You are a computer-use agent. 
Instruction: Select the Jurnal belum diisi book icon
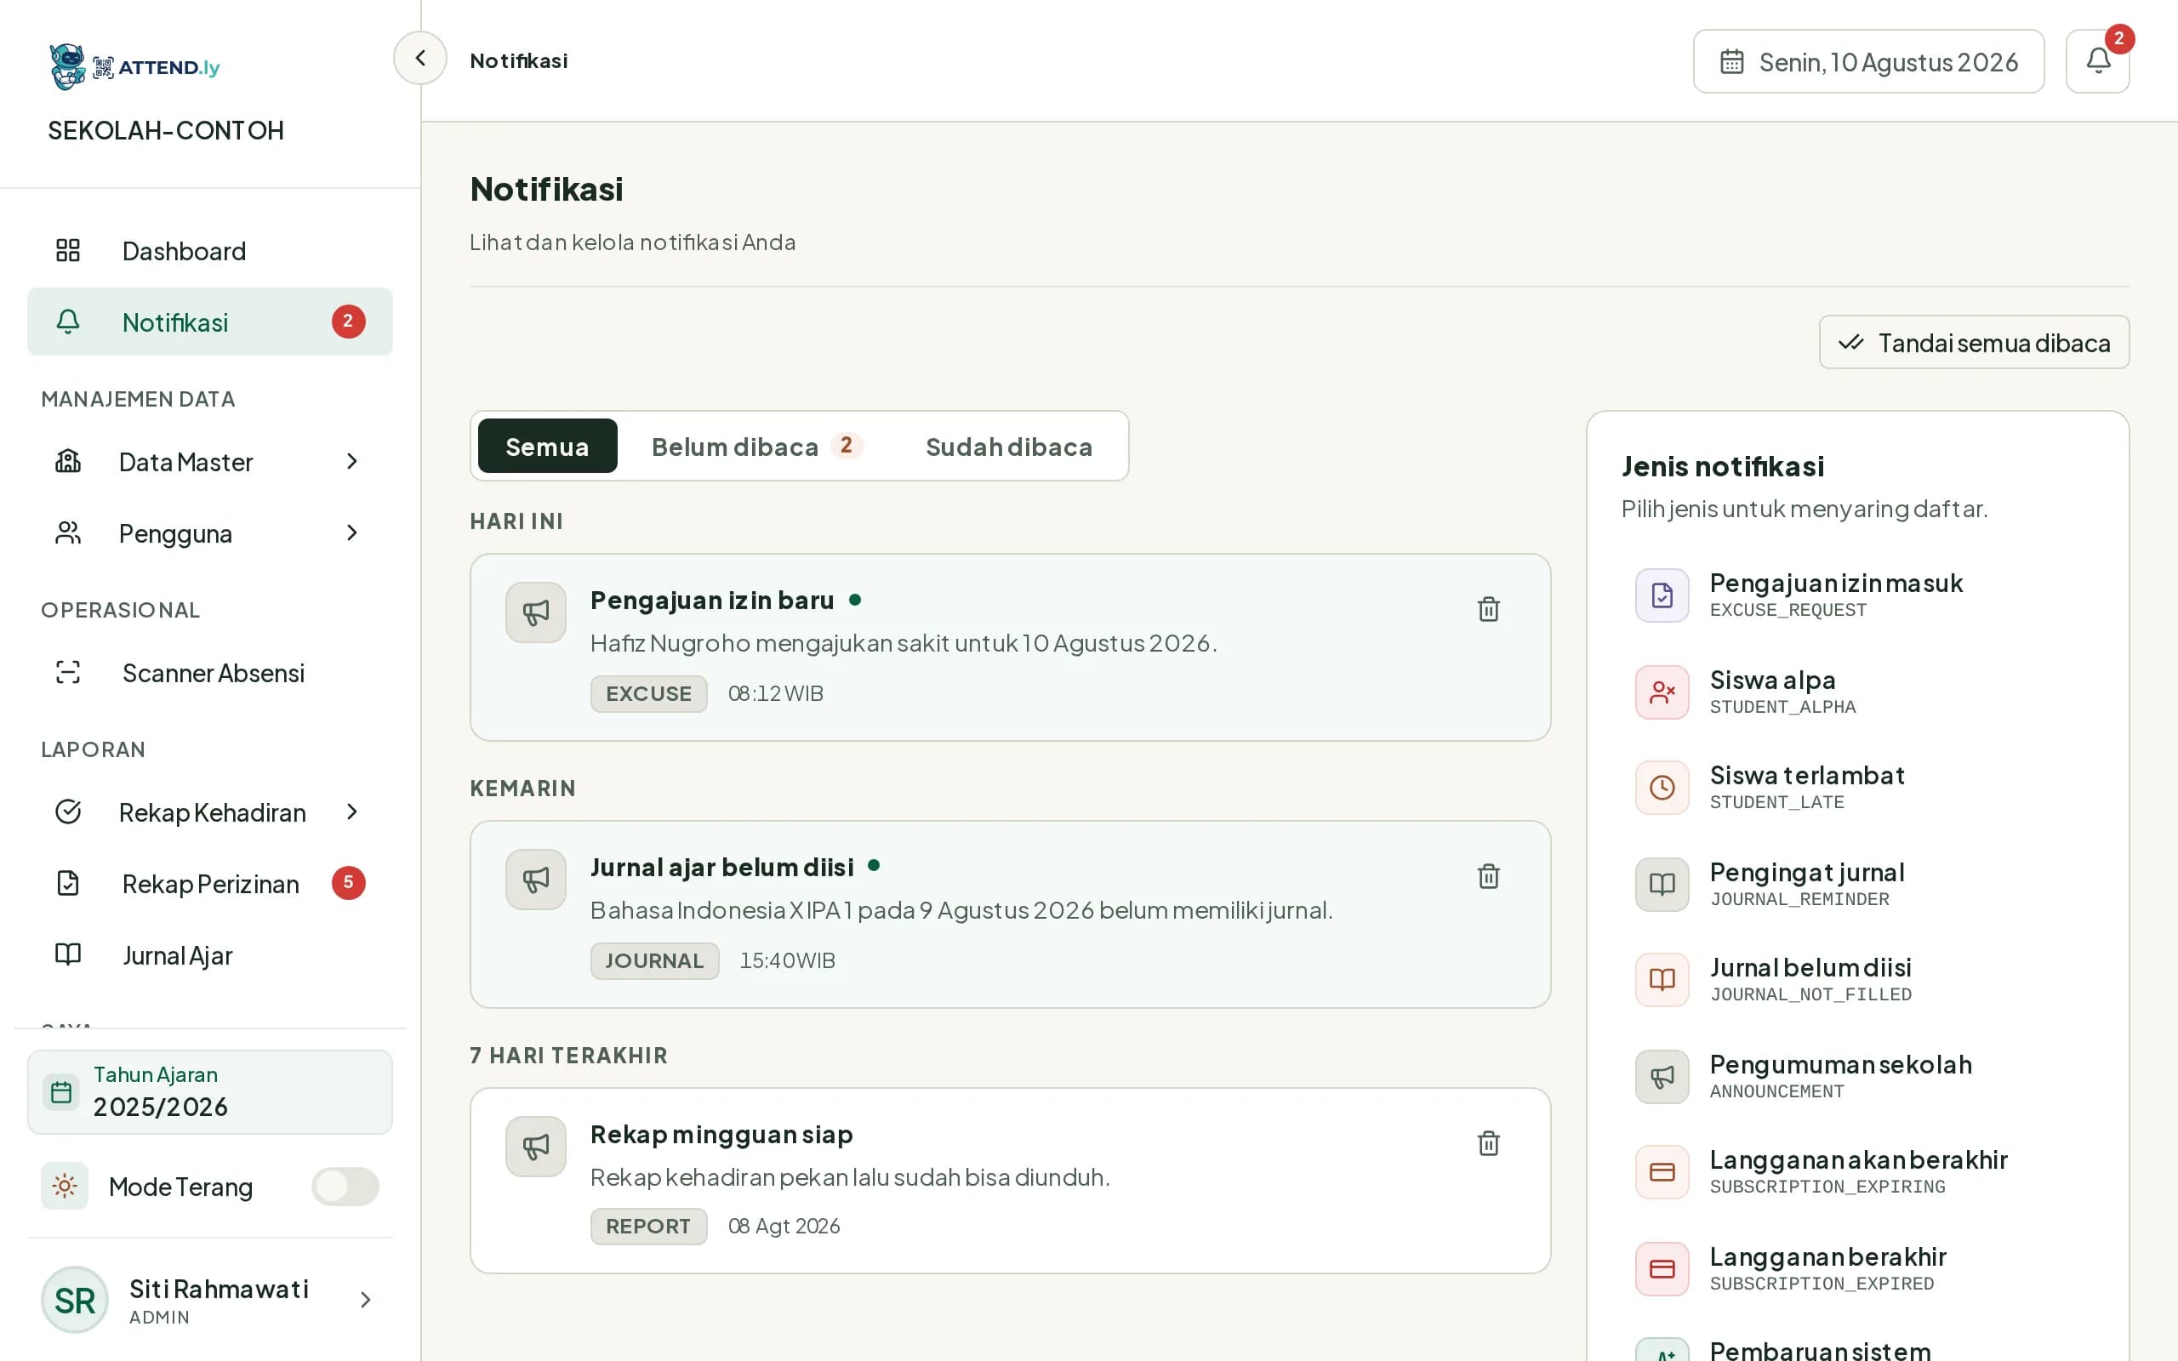tap(1662, 980)
